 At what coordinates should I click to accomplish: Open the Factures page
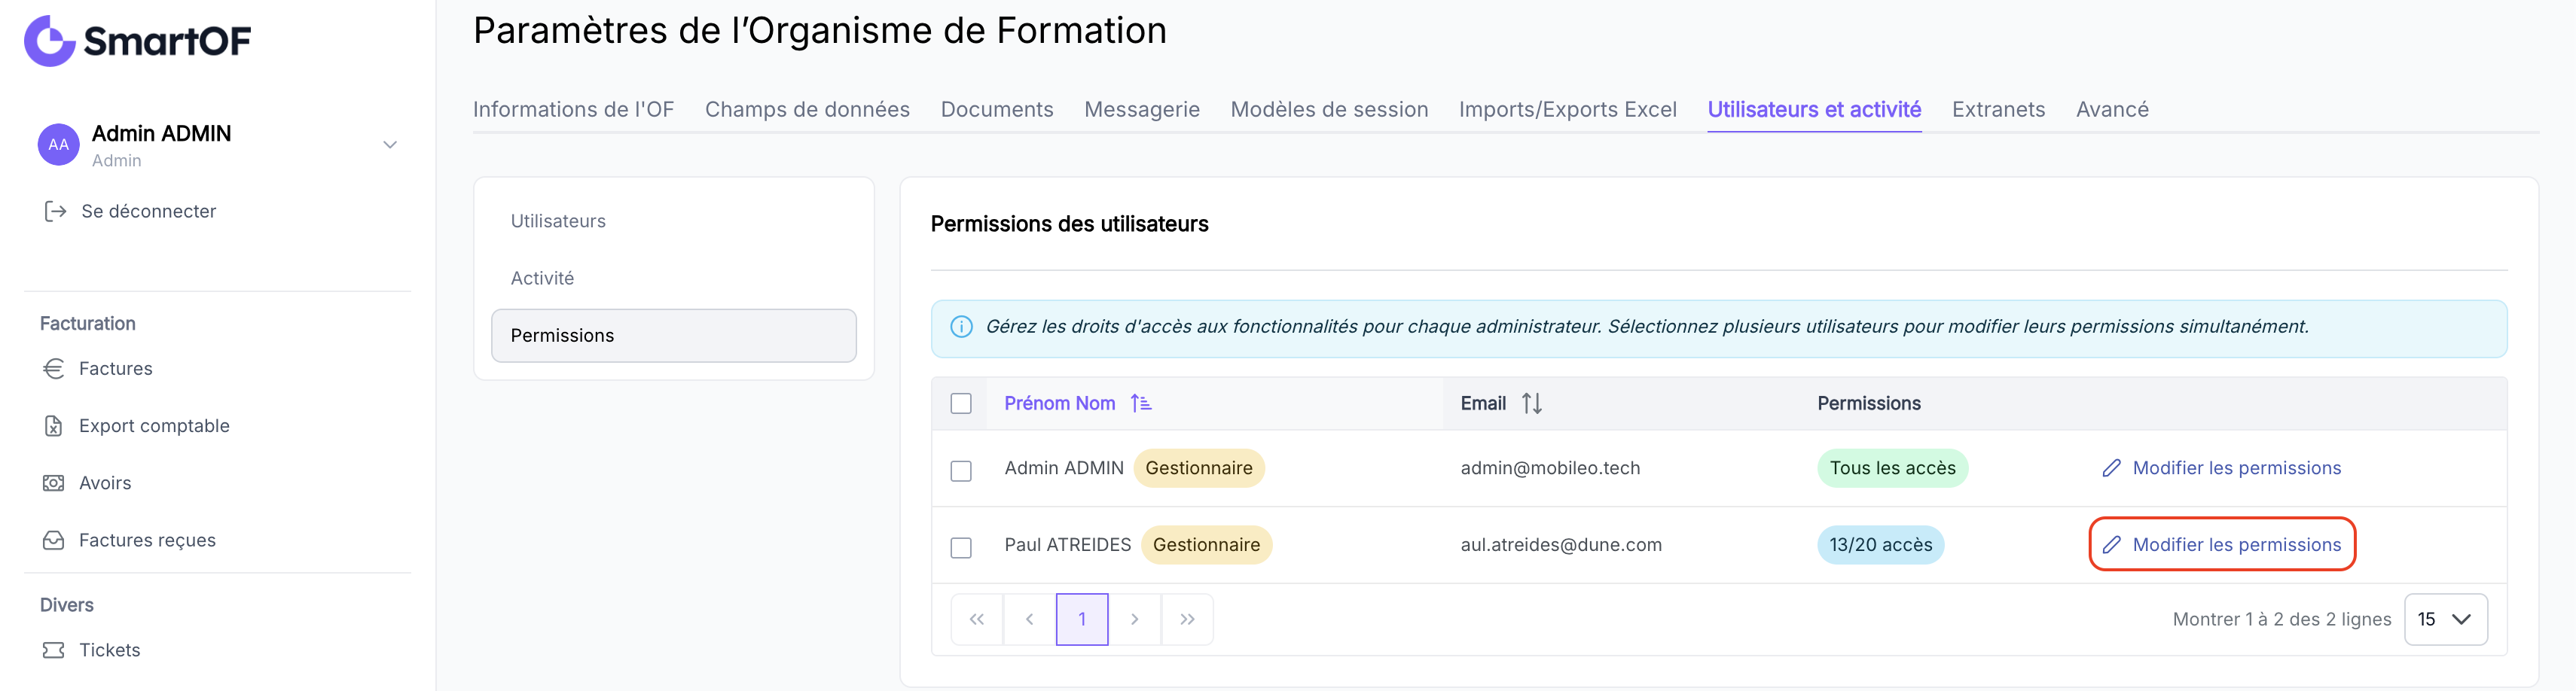click(x=116, y=369)
